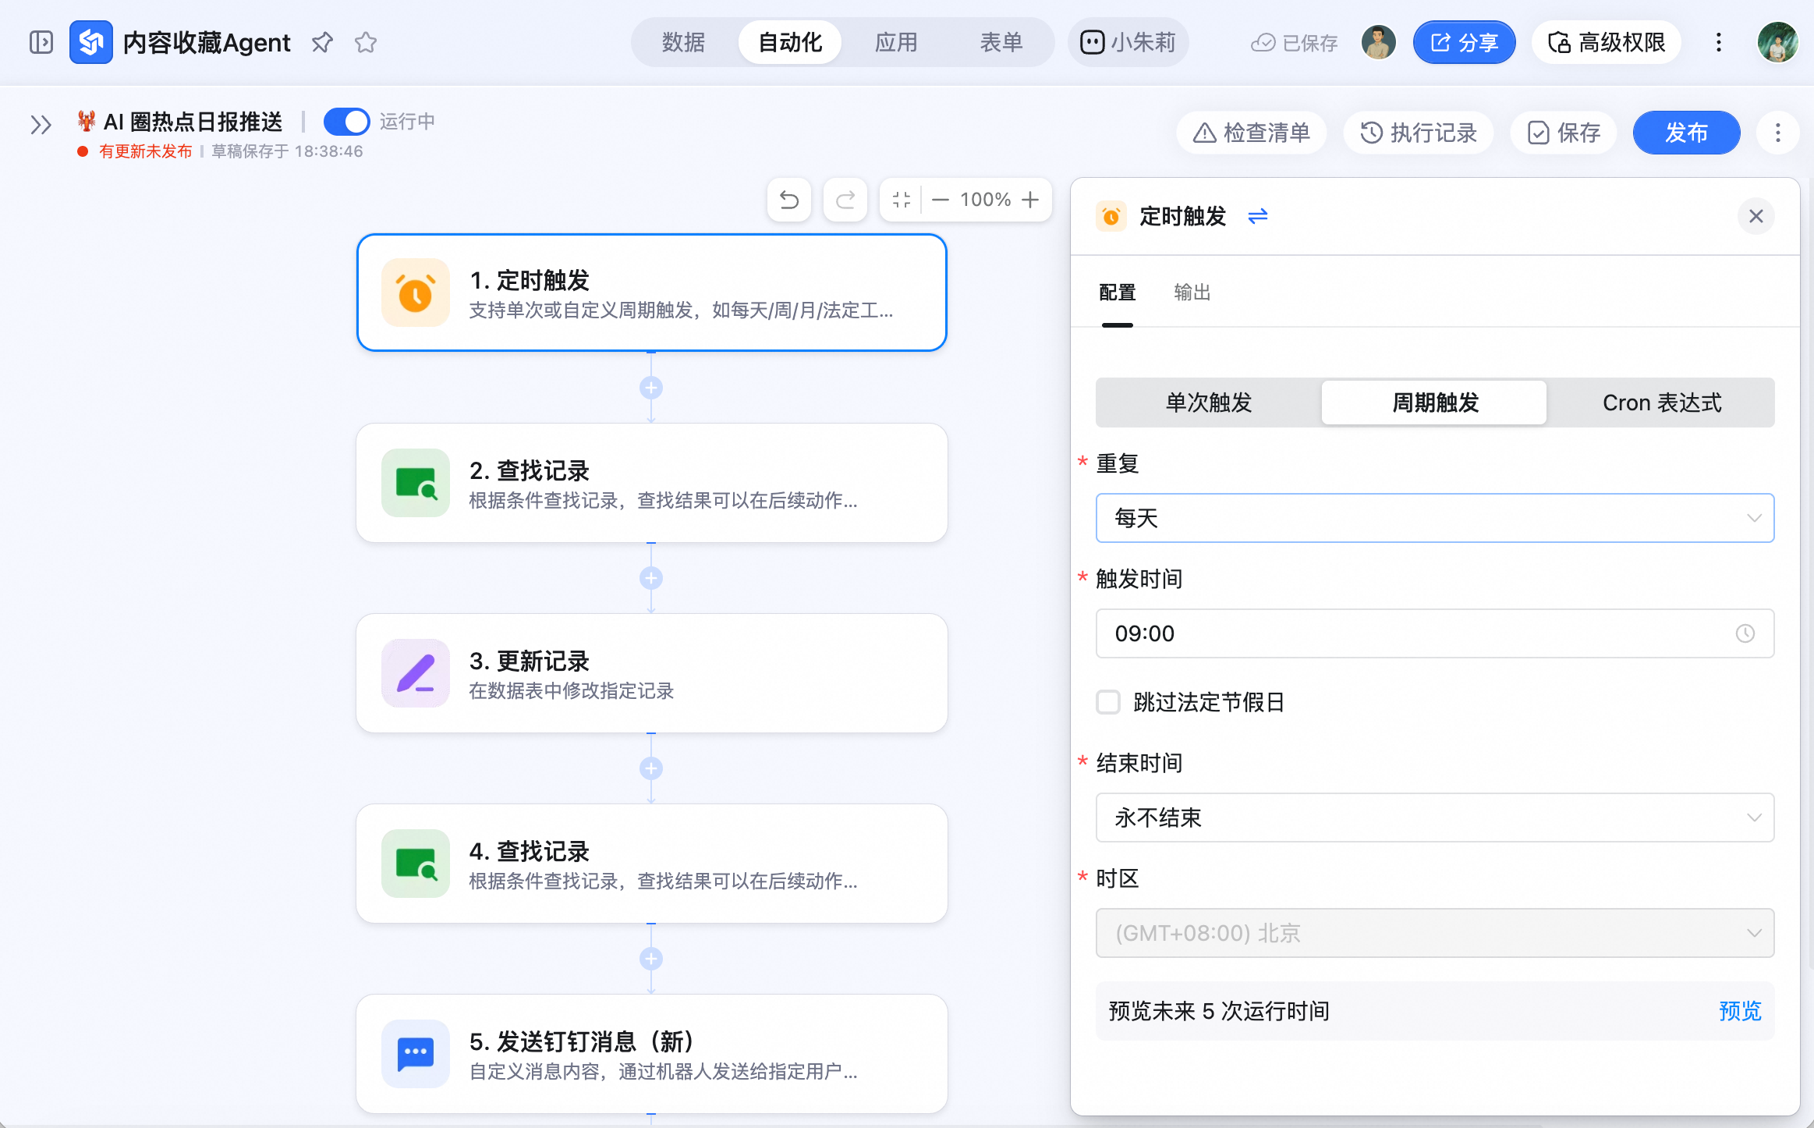Viewport: 1814px width, 1128px height.
Task: Click the undo icon above the canvas
Action: coord(788,200)
